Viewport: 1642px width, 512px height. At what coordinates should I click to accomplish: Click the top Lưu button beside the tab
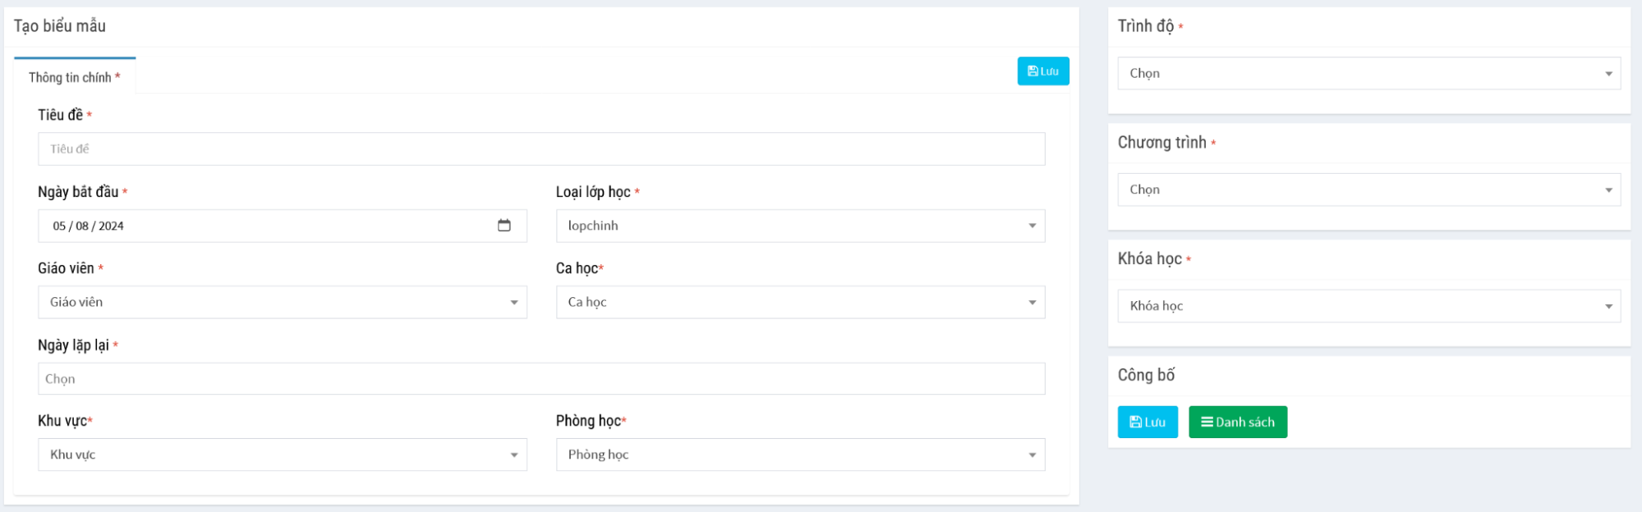point(1042,71)
